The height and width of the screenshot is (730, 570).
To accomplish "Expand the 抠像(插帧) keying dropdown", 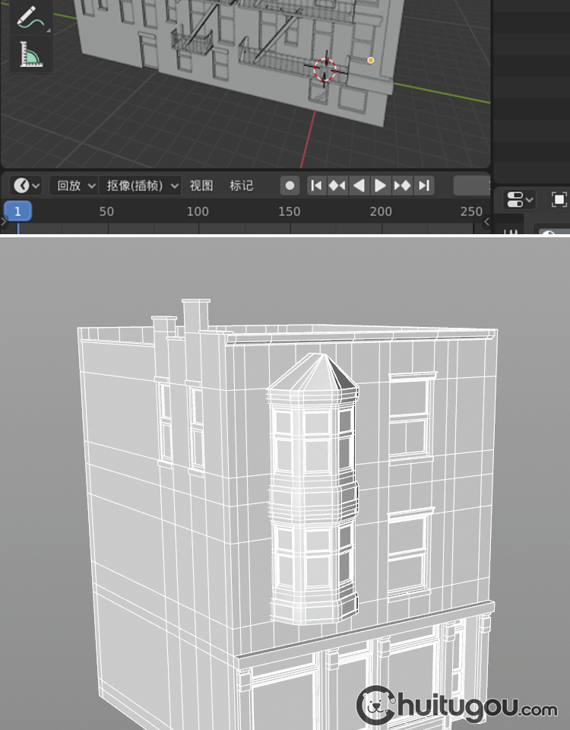I will (x=142, y=186).
